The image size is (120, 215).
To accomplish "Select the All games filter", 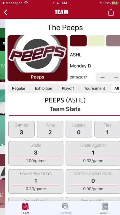I will (x=116, y=88).
